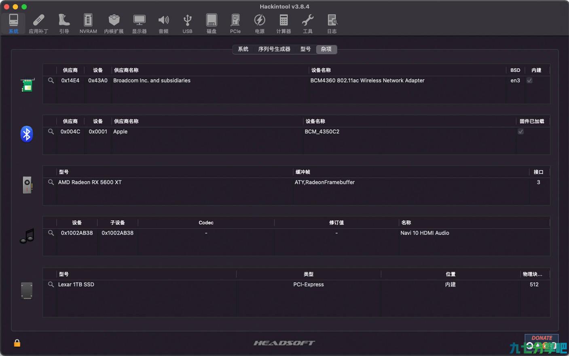Click the Codec column header
This screenshot has height=356, width=569.
point(206,223)
